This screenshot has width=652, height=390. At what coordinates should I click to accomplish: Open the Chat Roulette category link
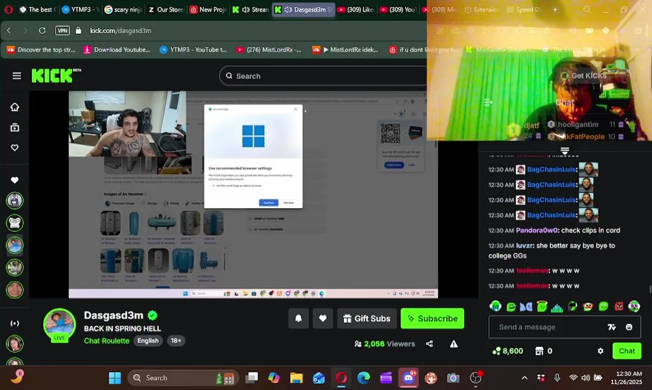pos(107,341)
